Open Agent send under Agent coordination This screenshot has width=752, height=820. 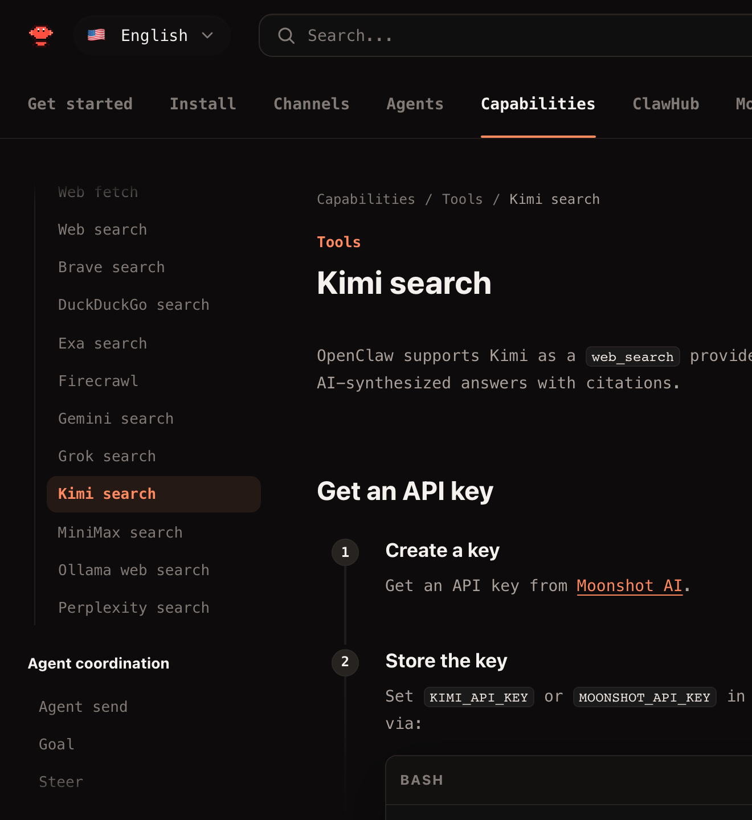[x=83, y=707]
